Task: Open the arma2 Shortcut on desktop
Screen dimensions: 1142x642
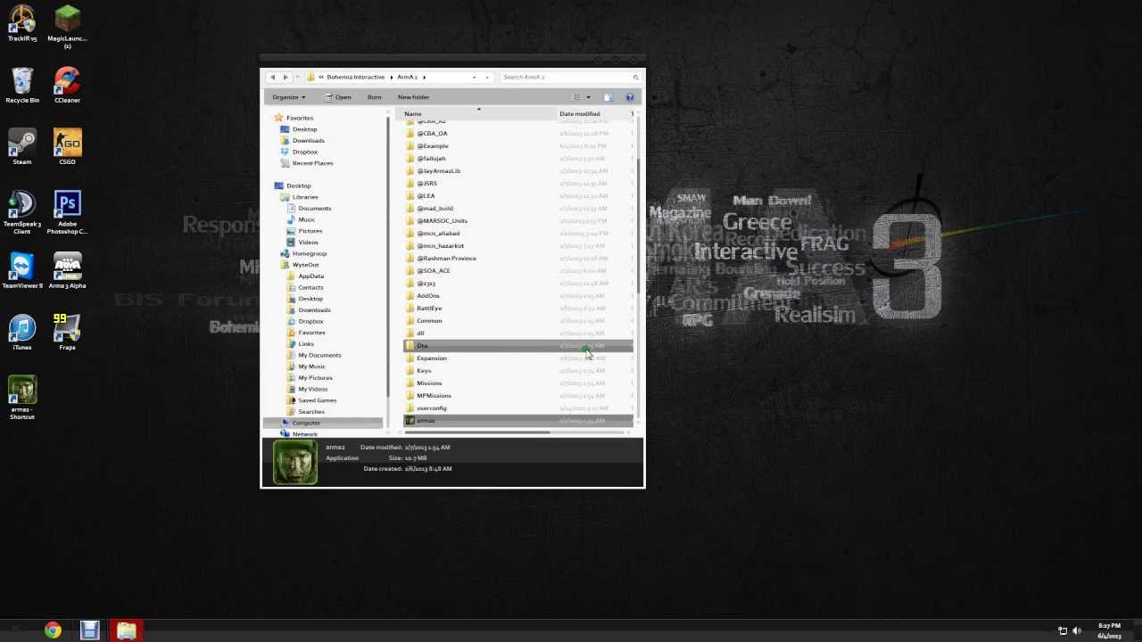Action: coord(22,398)
